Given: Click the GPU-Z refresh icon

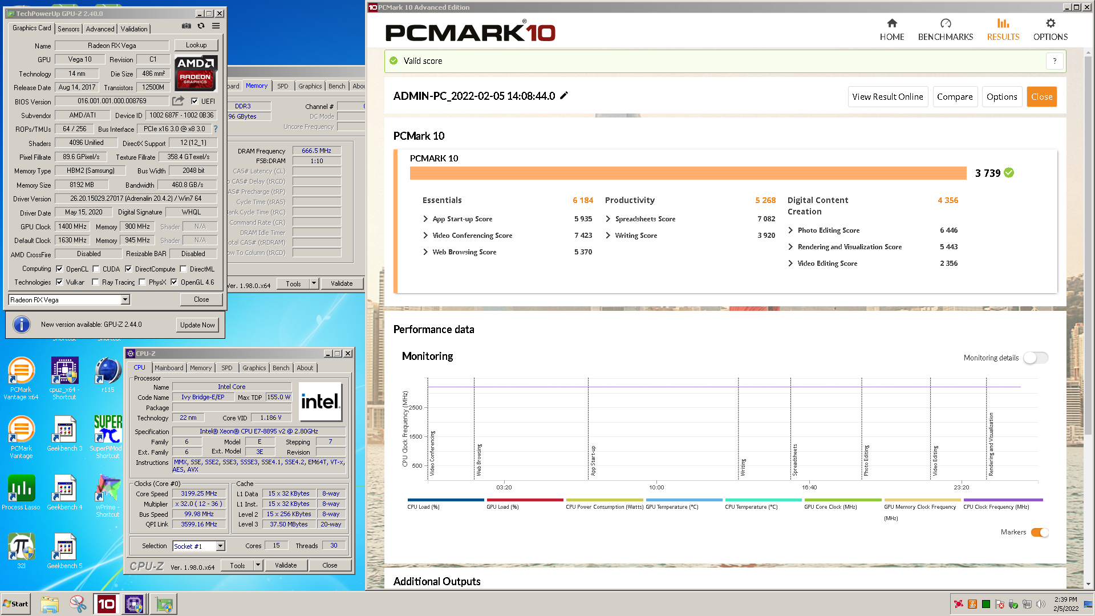Looking at the screenshot, I should 201,26.
